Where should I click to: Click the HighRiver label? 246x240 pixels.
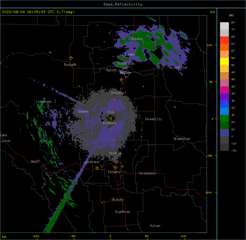tap(123, 212)
